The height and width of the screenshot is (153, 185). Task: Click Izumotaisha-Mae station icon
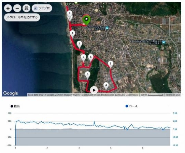pyautogui.click(x=107, y=28)
